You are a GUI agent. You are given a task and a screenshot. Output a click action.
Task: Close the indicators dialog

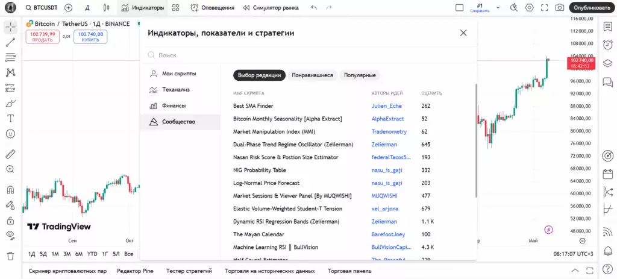click(x=463, y=33)
